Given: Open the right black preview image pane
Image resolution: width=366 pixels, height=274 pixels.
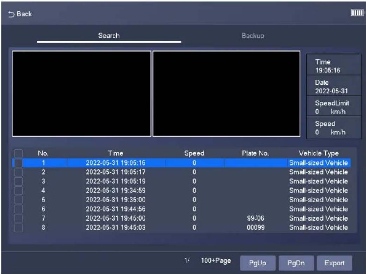Looking at the screenshot, I should 227,94.
